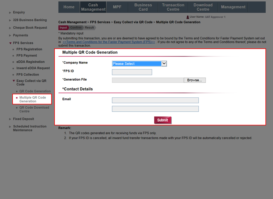
Task: Open the Home tab
Action: pyautogui.click(x=69, y=7)
